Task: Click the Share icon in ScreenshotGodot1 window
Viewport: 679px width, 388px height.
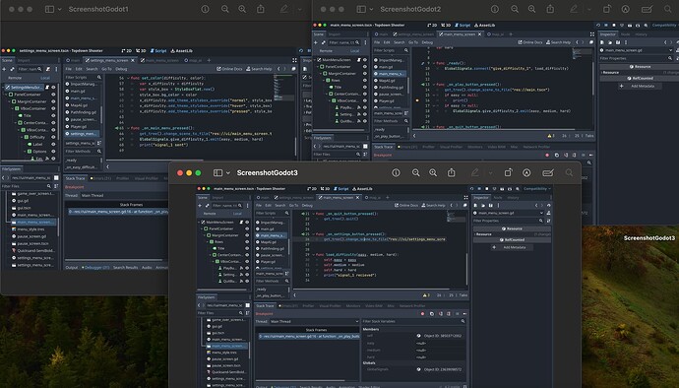Action: [261, 9]
